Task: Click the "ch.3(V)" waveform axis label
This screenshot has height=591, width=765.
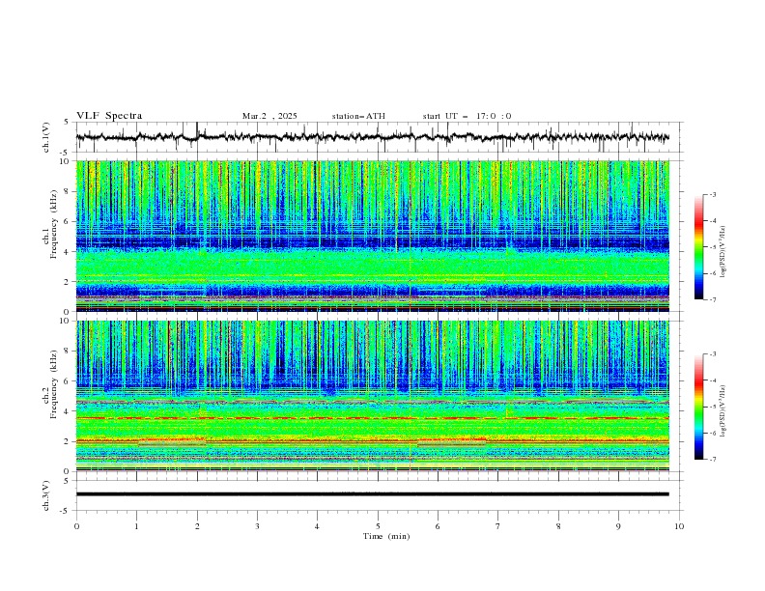Action: tap(46, 495)
